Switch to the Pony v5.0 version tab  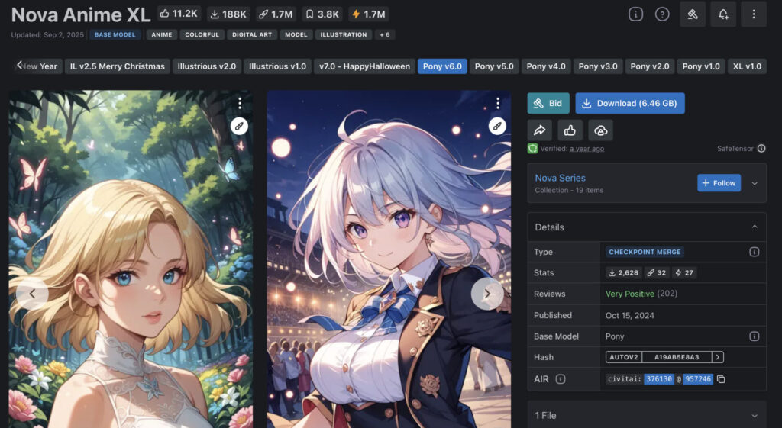(494, 66)
